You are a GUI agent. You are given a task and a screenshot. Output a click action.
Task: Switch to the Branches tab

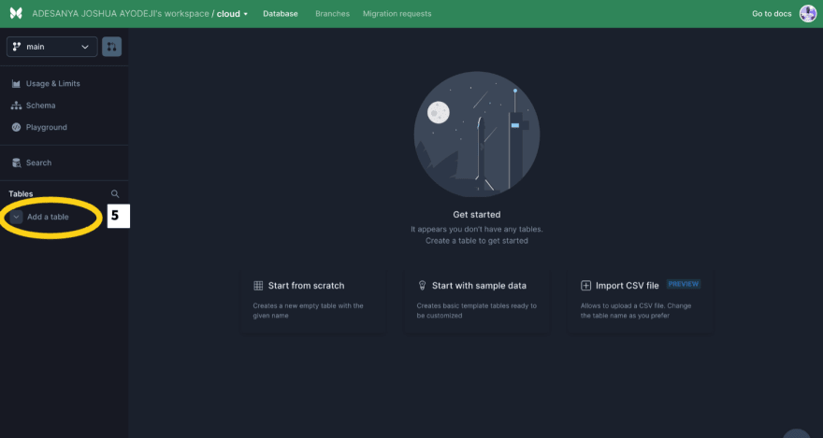pyautogui.click(x=330, y=14)
